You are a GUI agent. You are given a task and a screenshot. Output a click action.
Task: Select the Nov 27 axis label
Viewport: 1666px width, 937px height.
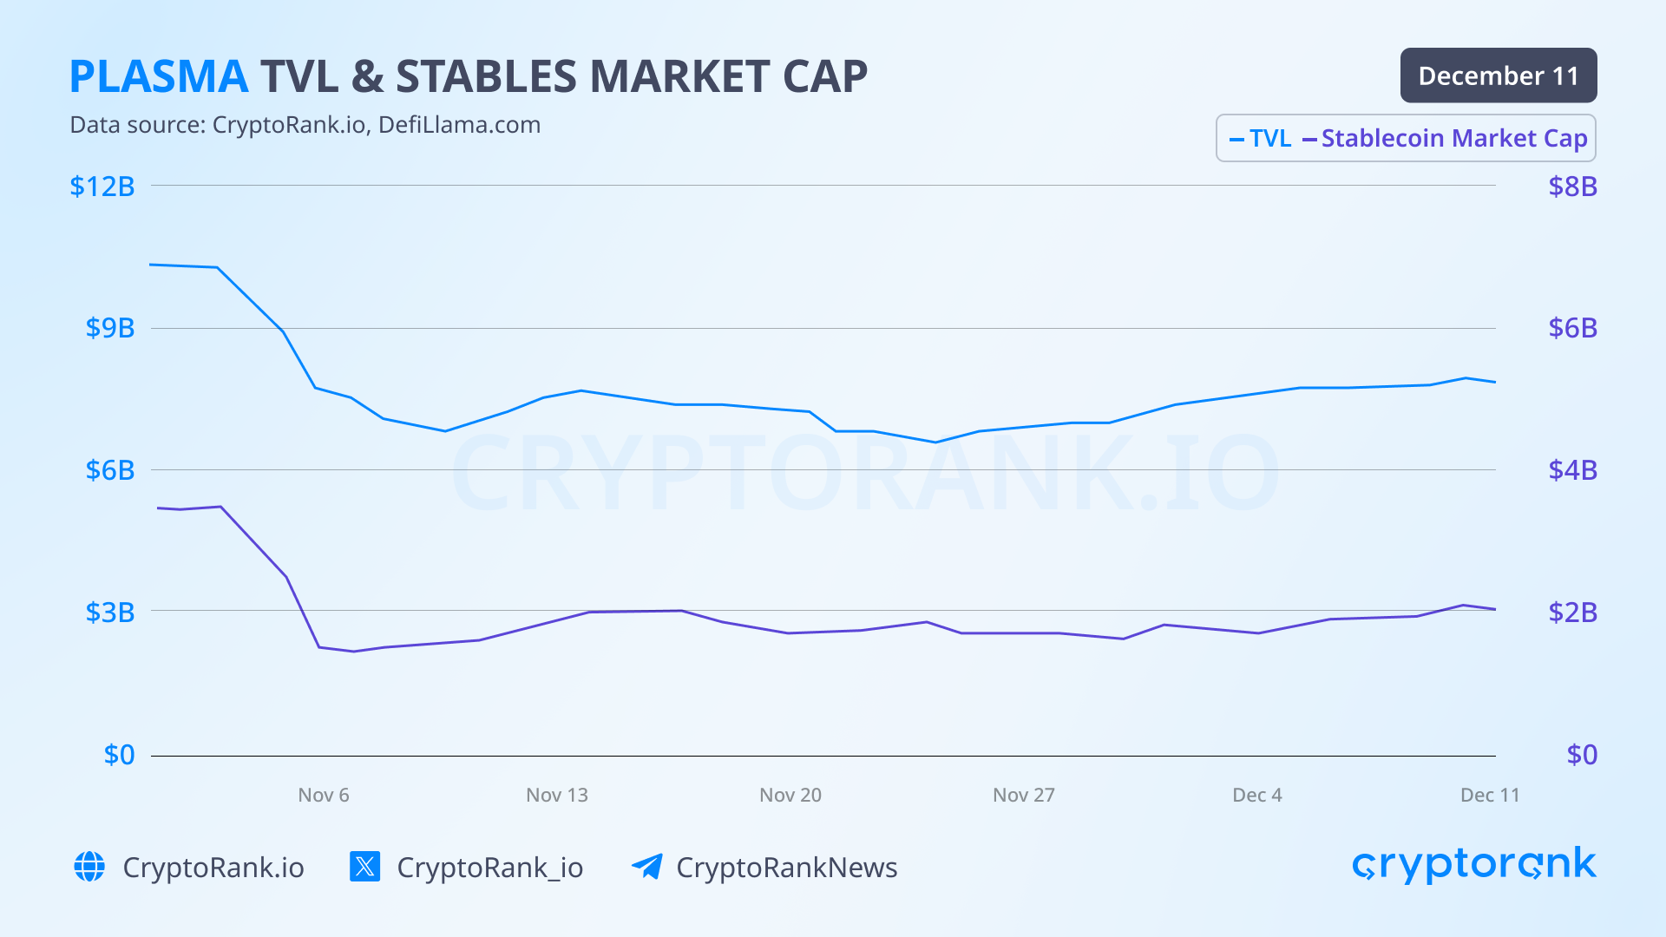(1024, 795)
